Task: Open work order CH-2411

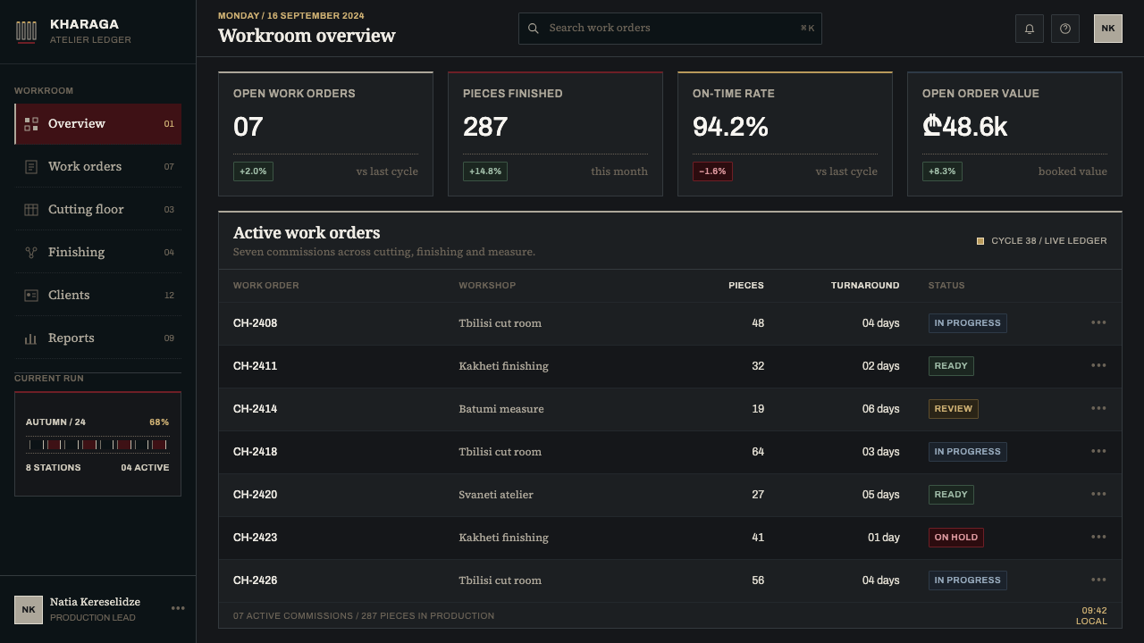Action: point(255,366)
